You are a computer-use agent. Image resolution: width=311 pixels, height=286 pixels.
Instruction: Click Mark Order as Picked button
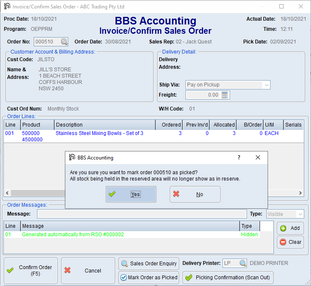tap(149, 278)
